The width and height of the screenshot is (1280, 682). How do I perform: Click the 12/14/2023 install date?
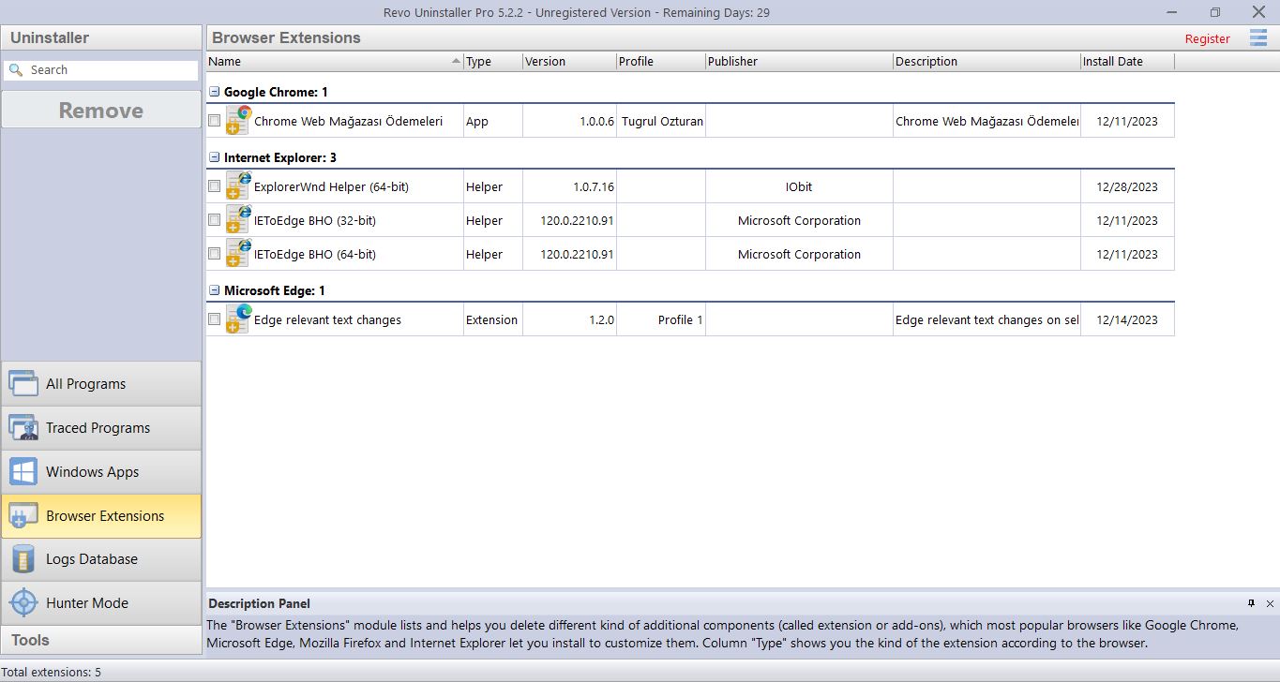click(1127, 319)
